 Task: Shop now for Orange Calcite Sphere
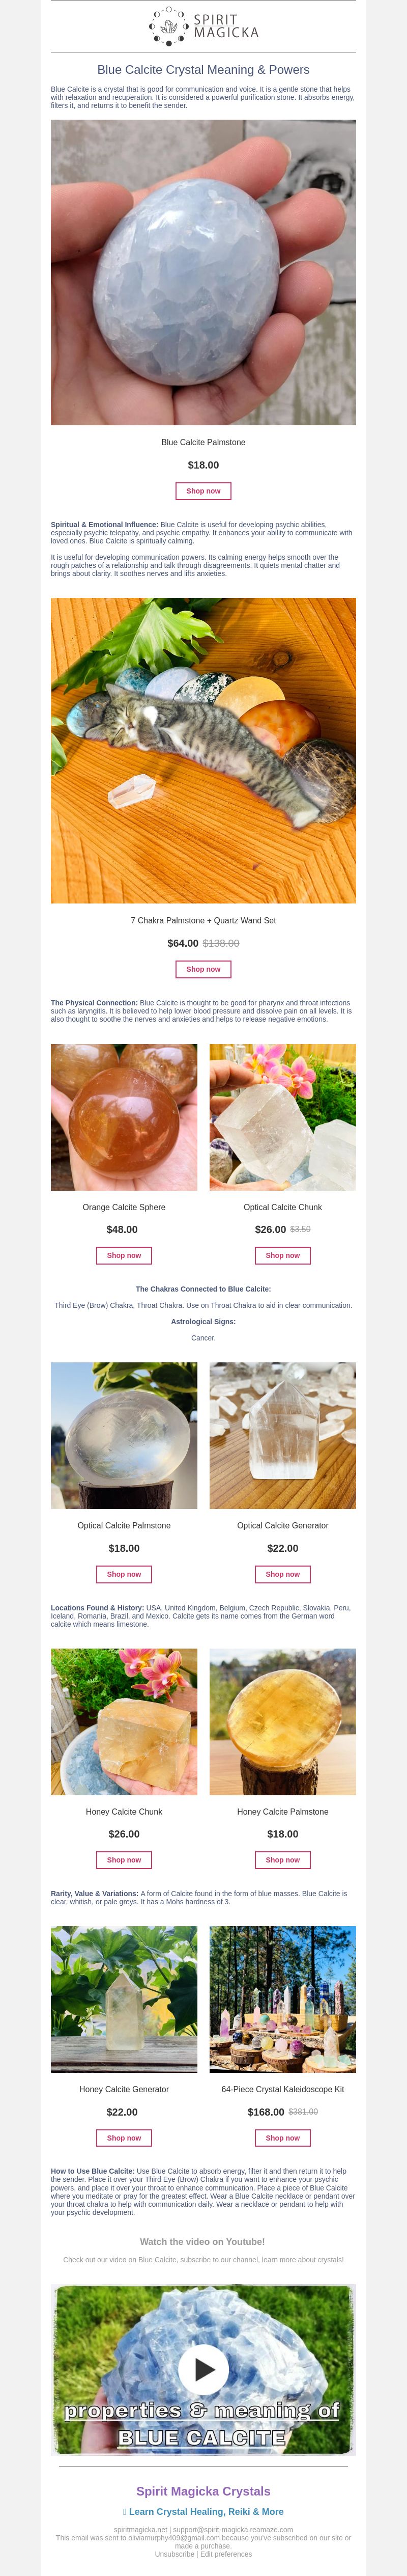[124, 1255]
